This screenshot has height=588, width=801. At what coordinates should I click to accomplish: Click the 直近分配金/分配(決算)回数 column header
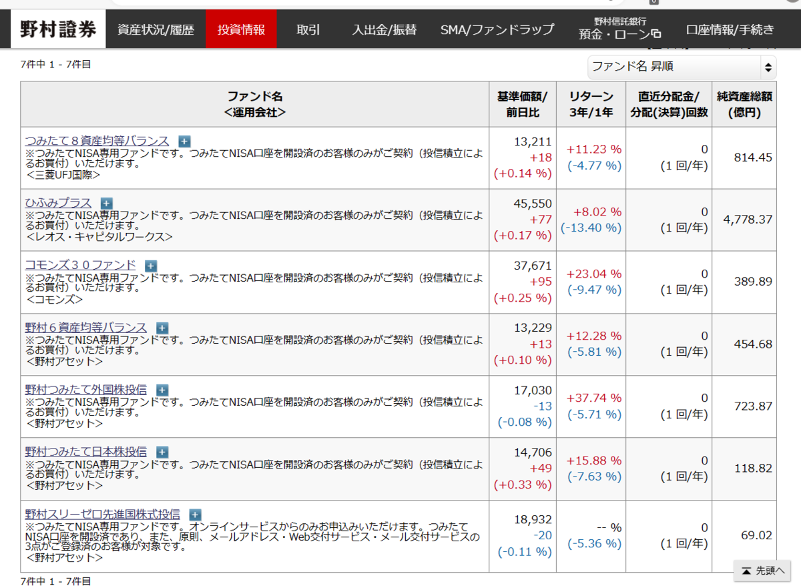tap(669, 104)
